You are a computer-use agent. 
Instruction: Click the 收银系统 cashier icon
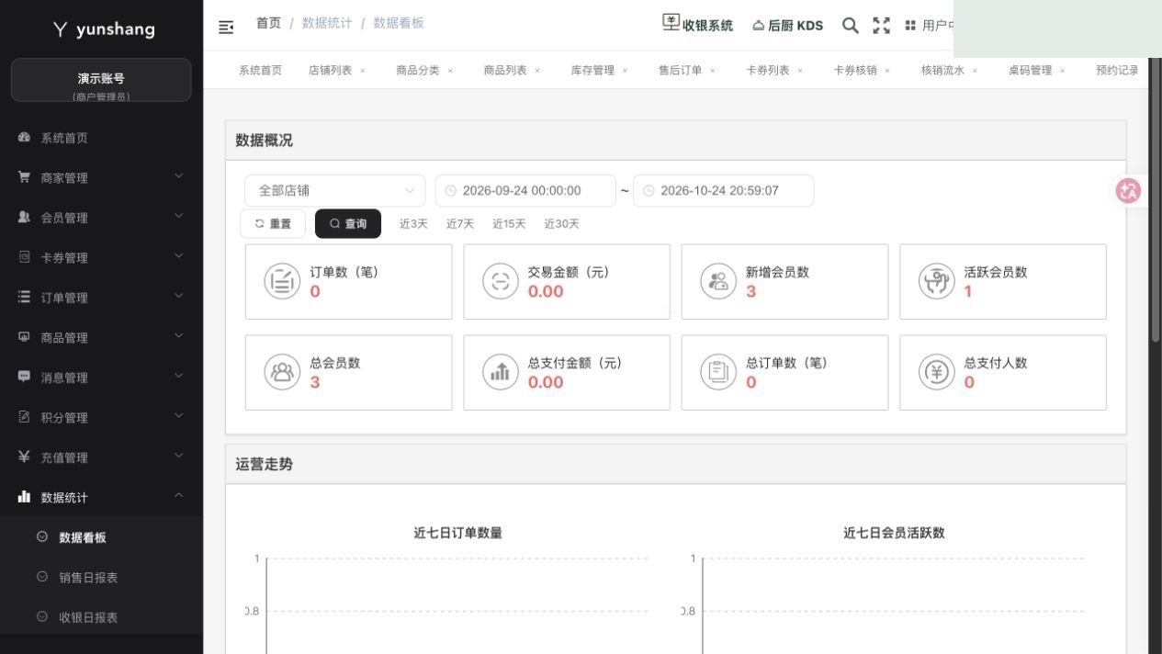(x=671, y=23)
